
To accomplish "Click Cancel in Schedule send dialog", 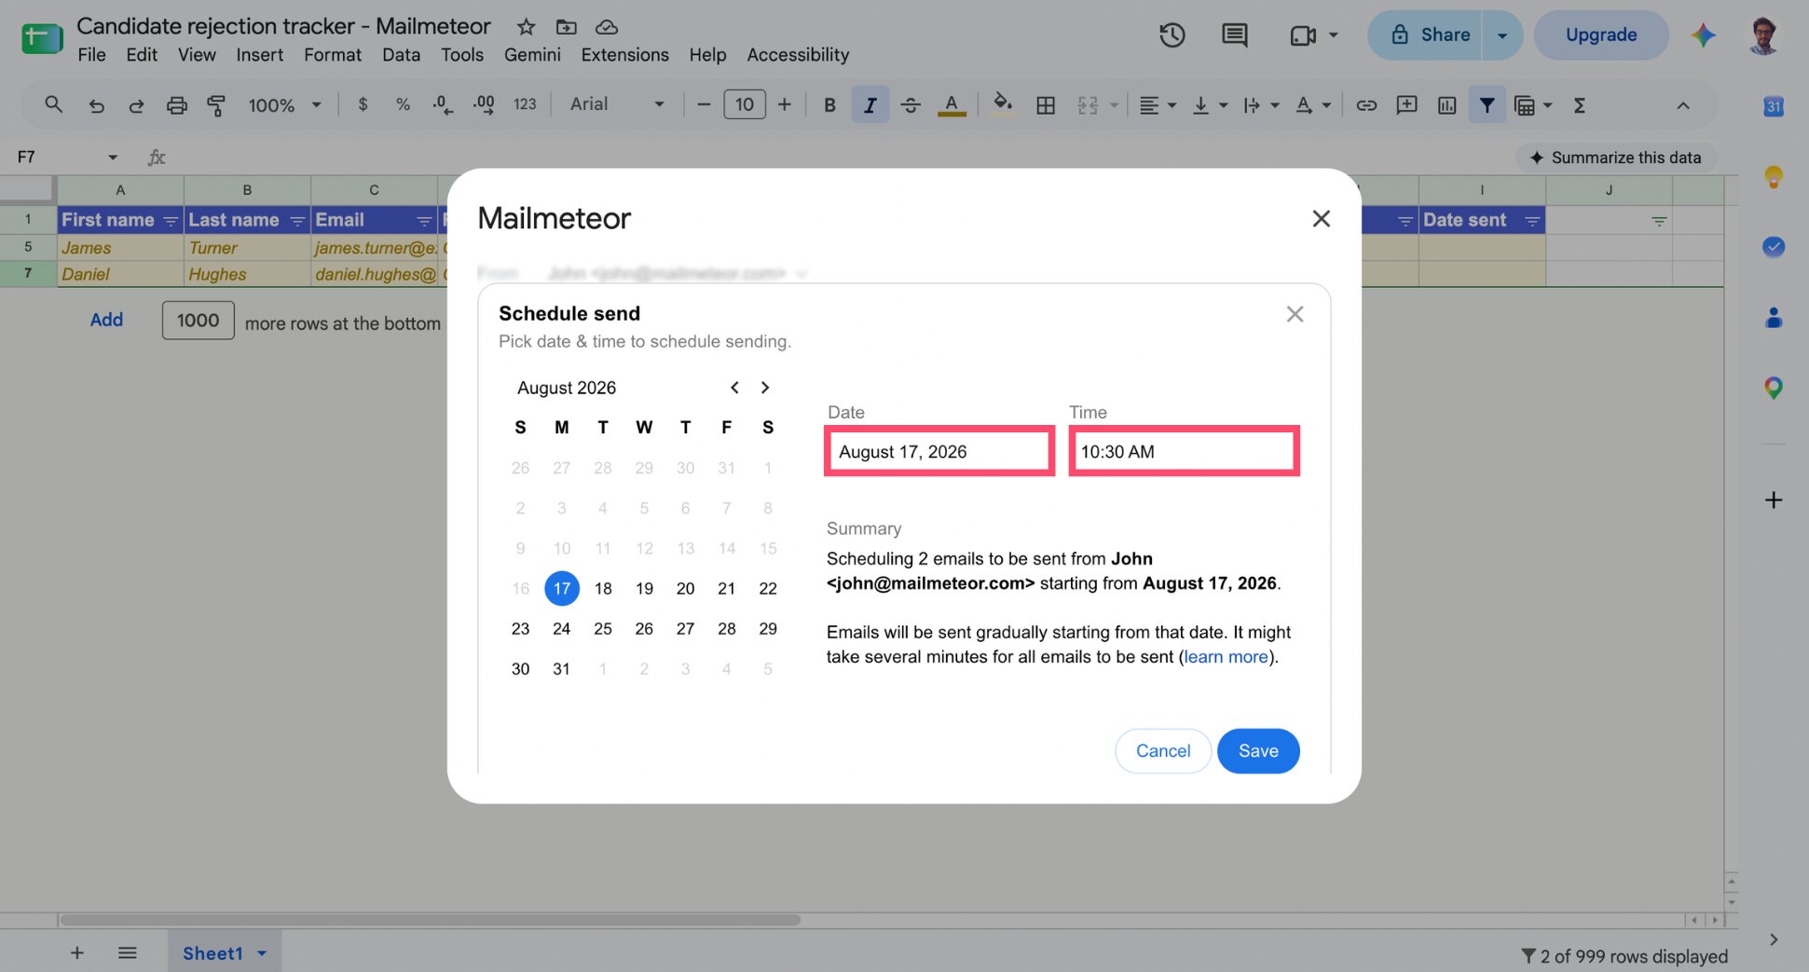I will pos(1163,751).
